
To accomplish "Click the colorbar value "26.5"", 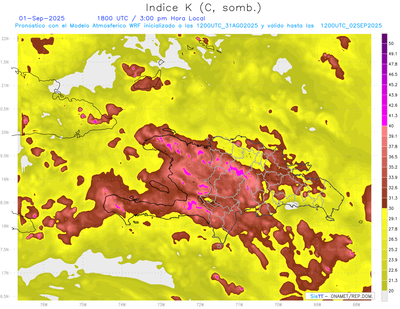I will click(393, 239).
